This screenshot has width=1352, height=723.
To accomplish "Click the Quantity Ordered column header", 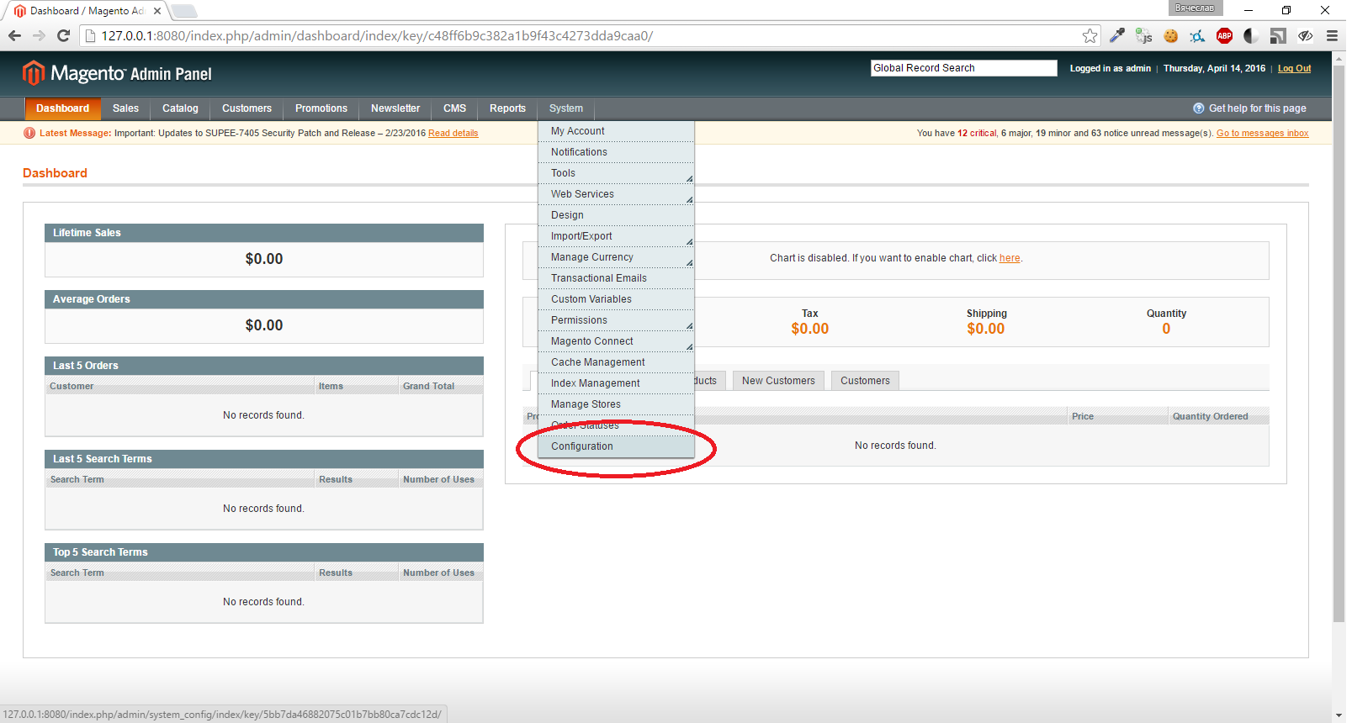I will pyautogui.click(x=1218, y=416).
